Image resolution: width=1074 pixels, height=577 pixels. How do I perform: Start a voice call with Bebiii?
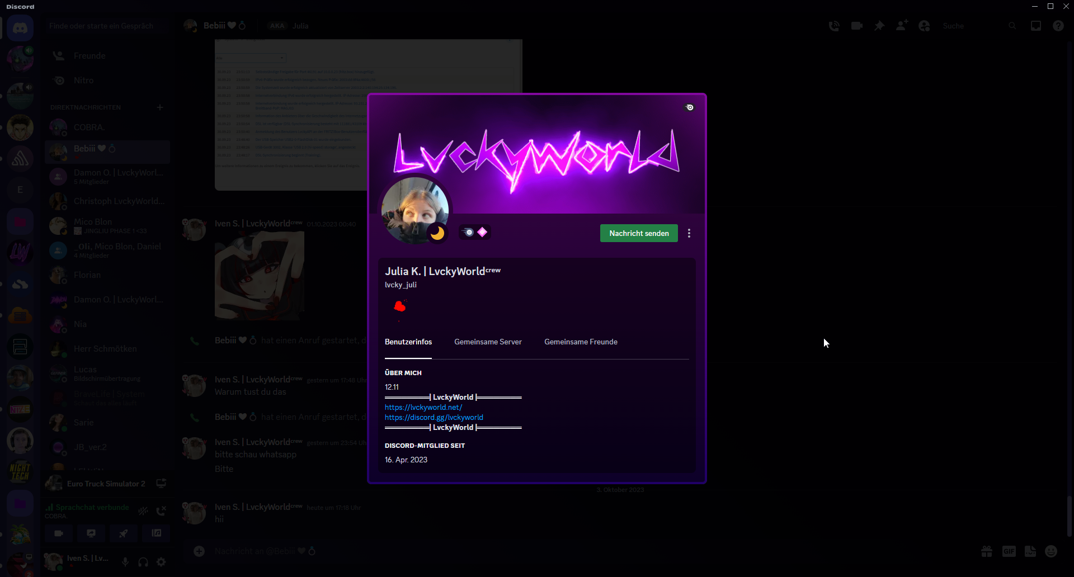(834, 26)
